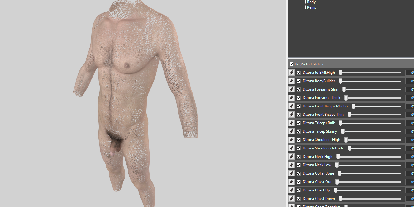The image size is (414, 207).
Task: Click the edit pencil icon for Dizona Front Biceps Thin
Action: 291,115
